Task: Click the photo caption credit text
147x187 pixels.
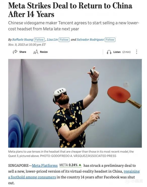Action: pos(78,156)
